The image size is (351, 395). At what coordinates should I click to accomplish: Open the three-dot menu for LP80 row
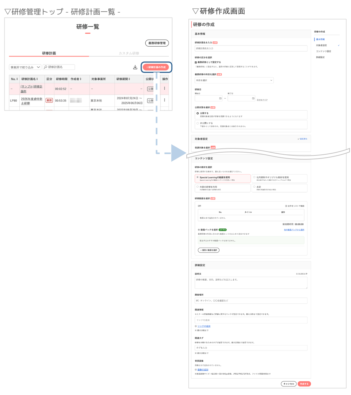(165, 100)
